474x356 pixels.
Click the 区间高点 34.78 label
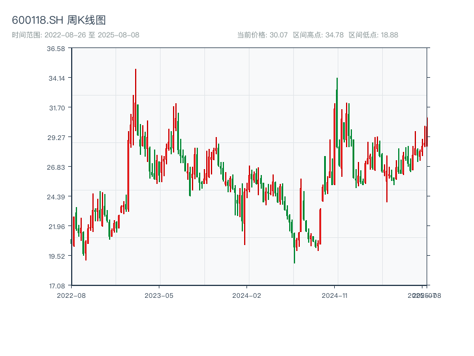tap(318, 35)
